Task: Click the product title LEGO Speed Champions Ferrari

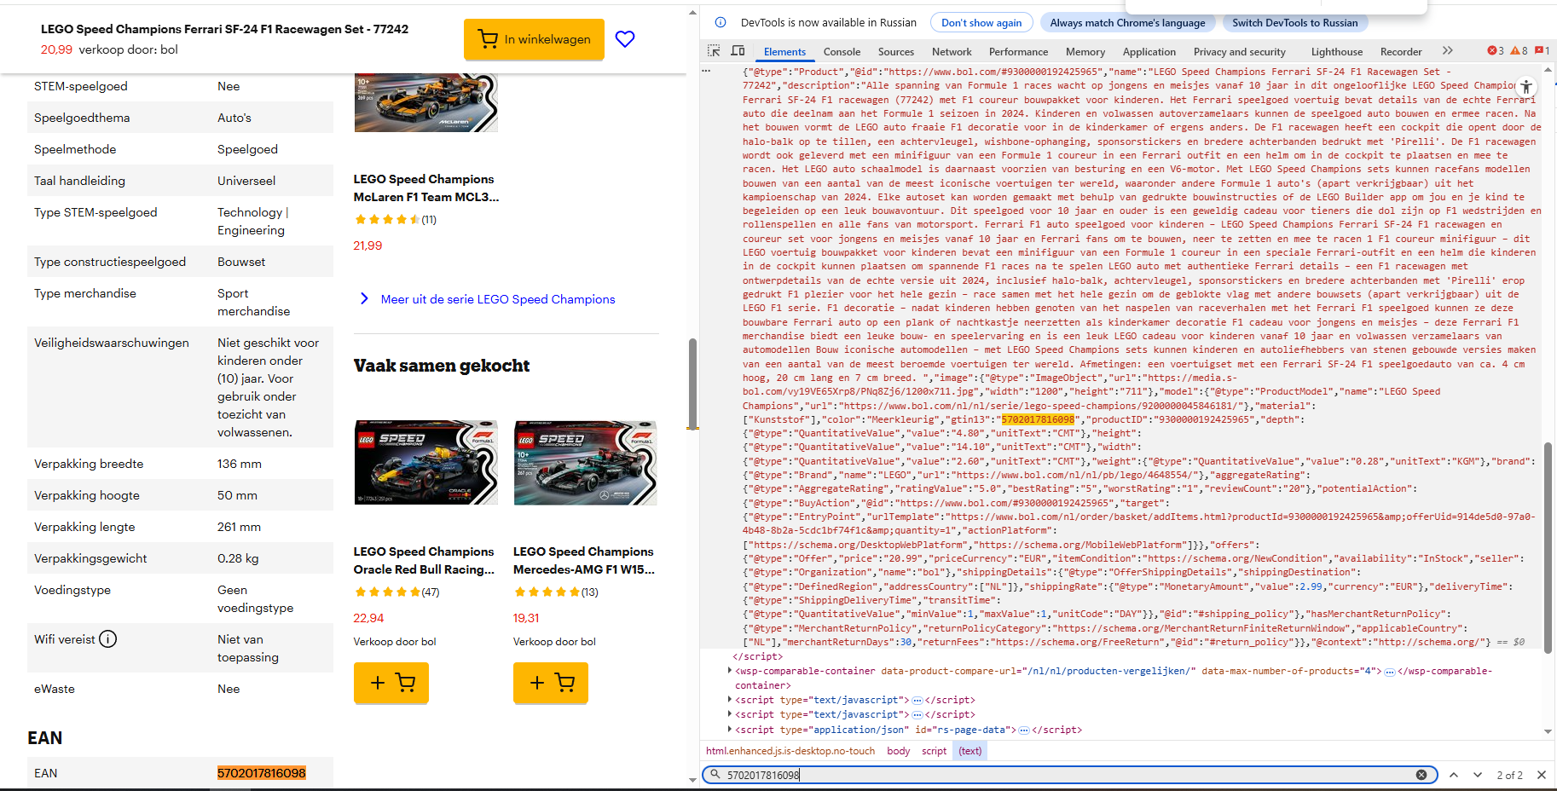Action: (x=224, y=29)
